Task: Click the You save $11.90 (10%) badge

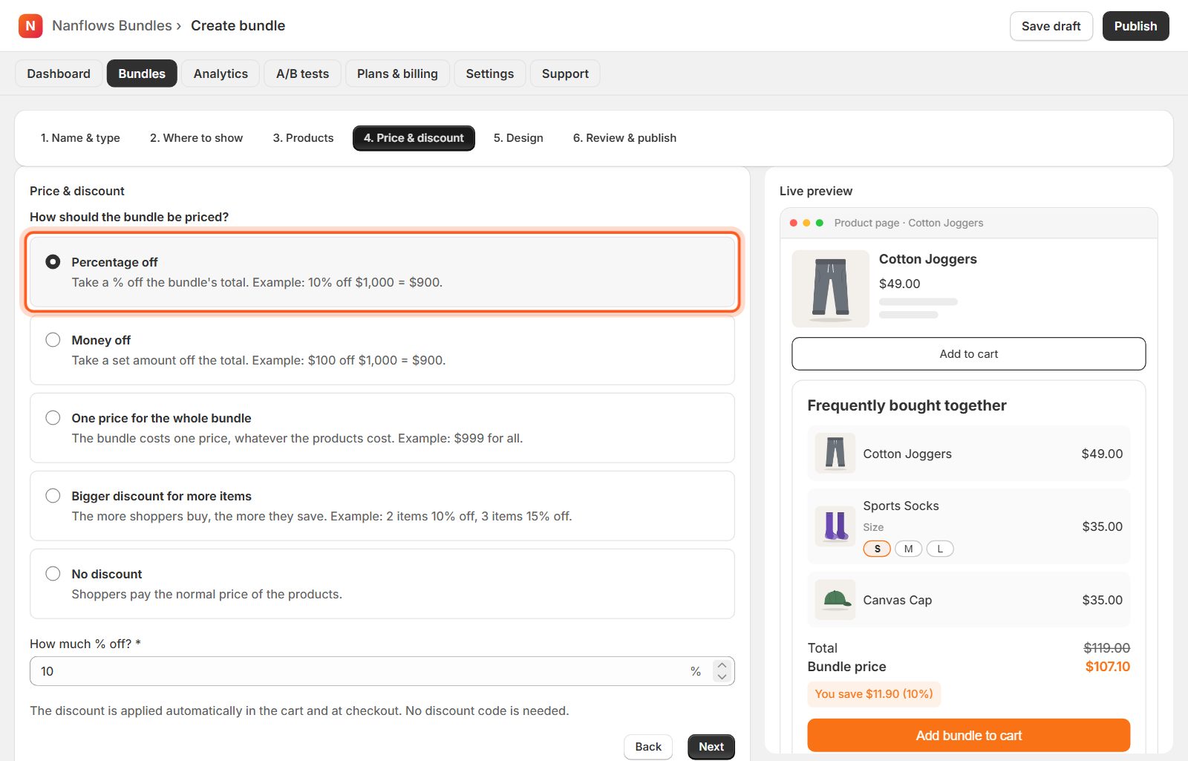Action: [x=874, y=694]
